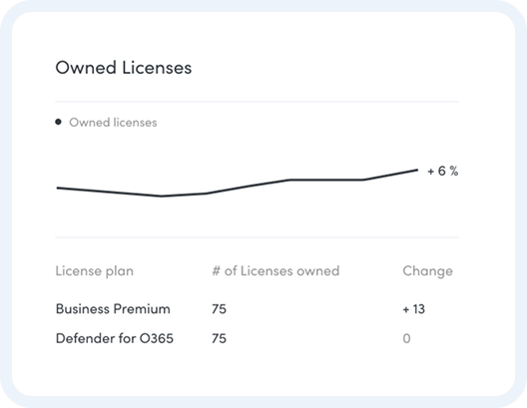Sort by License plan column header

pyautogui.click(x=95, y=271)
